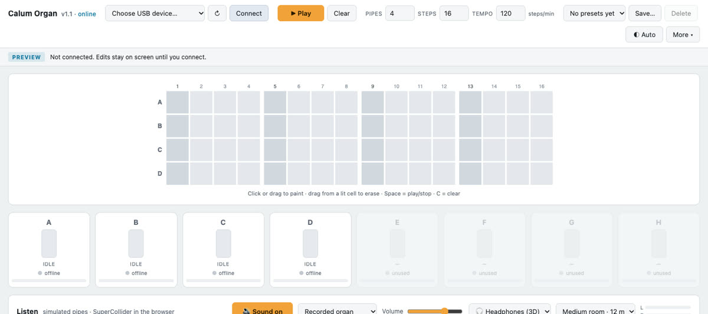Click the Not connected status message
This screenshot has width=708, height=314.
(128, 57)
